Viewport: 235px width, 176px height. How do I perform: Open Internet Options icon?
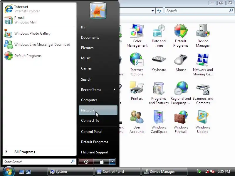pyautogui.click(x=137, y=64)
